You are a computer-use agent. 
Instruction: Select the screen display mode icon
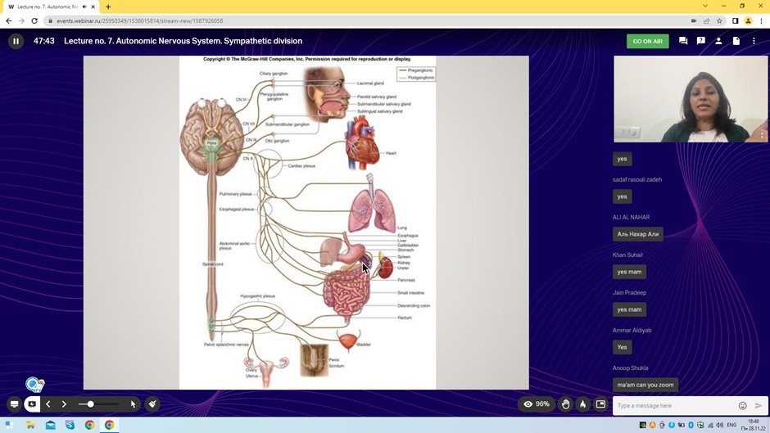tap(14, 404)
